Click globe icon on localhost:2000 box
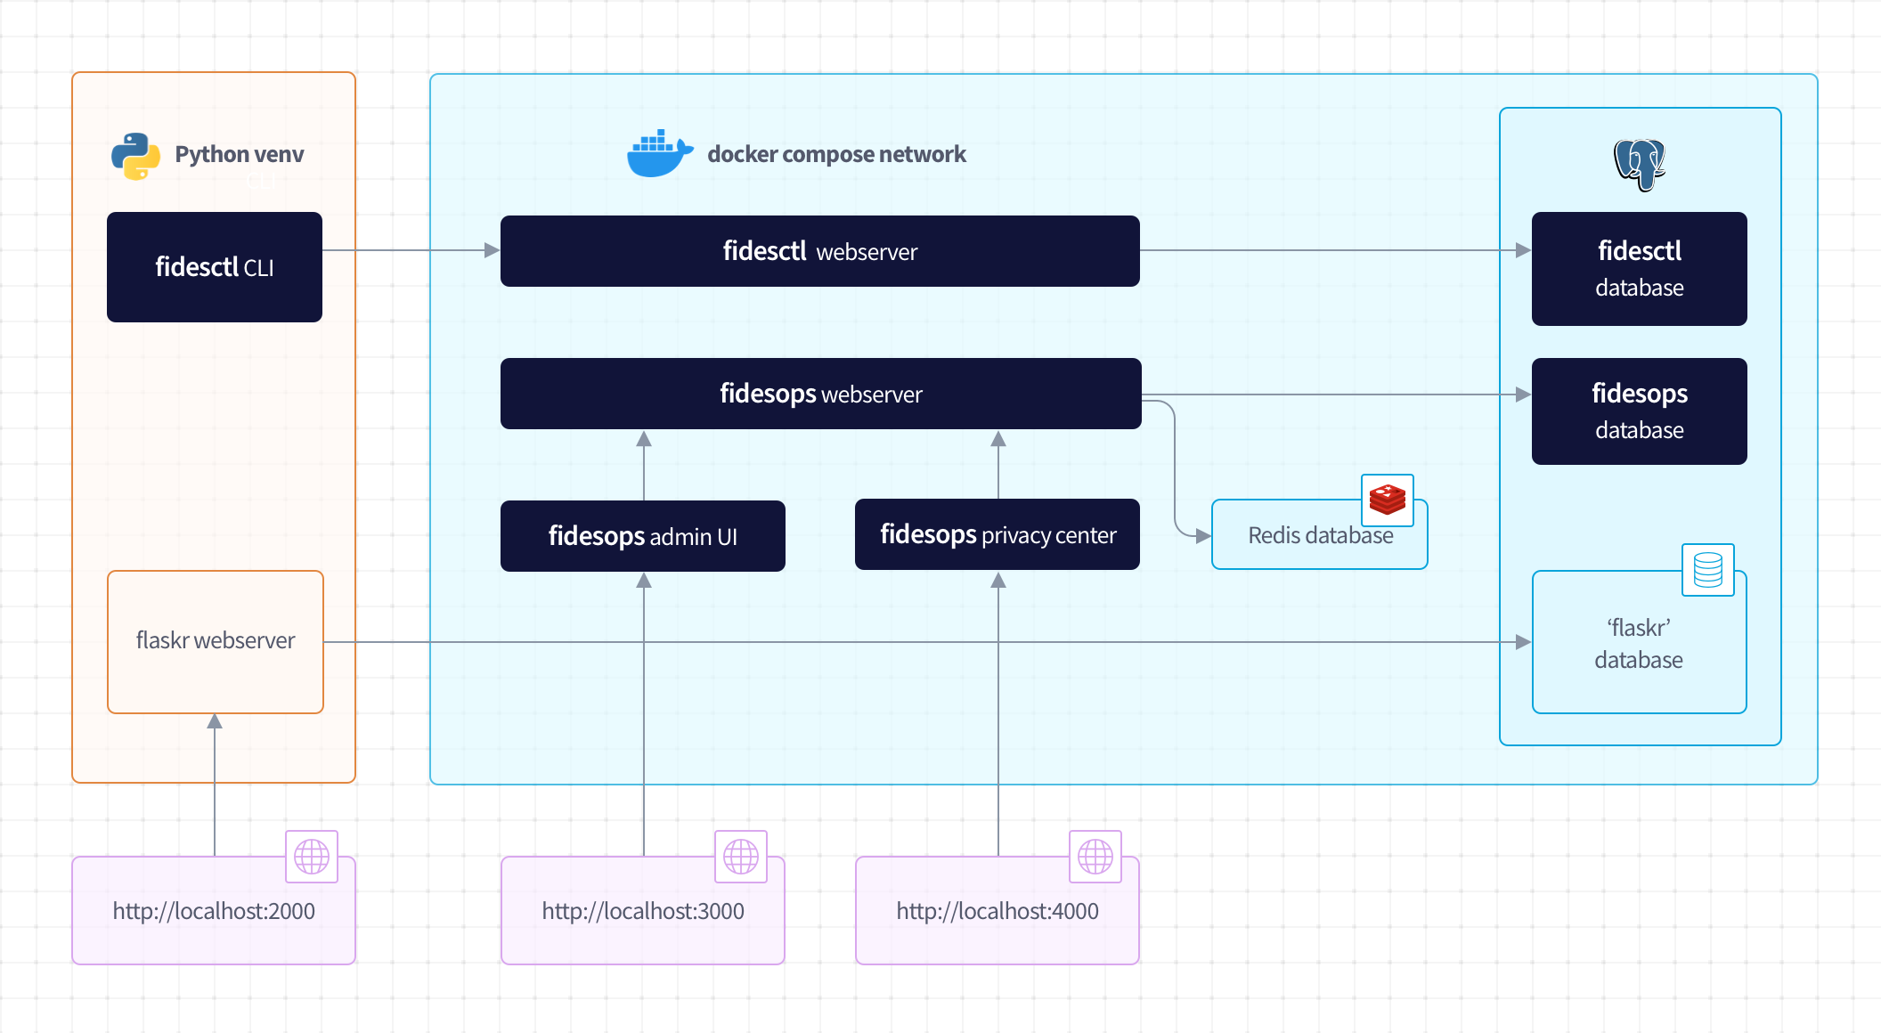This screenshot has width=1881, height=1033. [x=312, y=857]
